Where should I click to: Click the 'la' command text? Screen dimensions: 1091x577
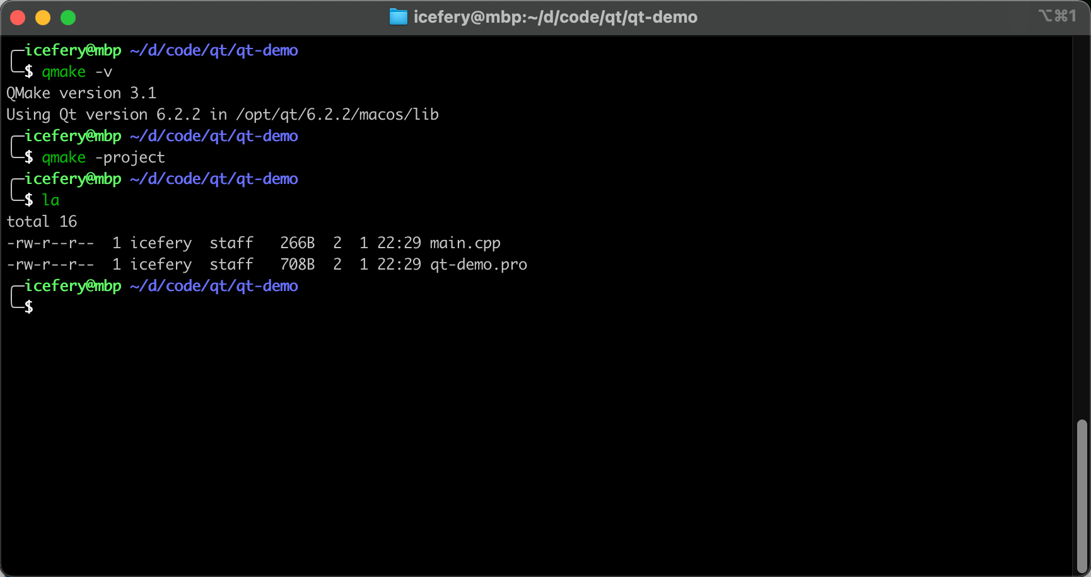coord(50,200)
